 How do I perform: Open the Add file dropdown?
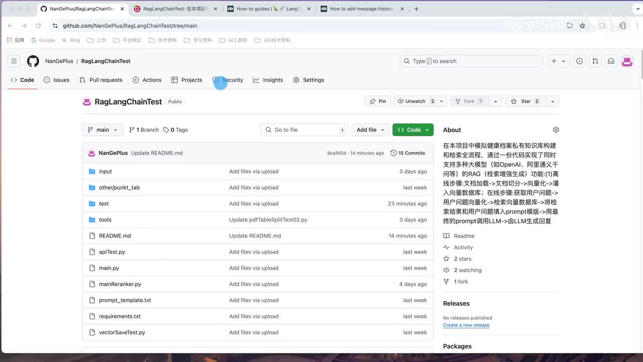[x=370, y=130]
